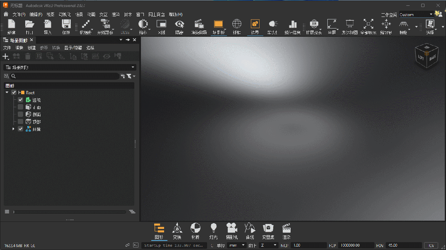
Task: Click the Open file folder icon
Action: click(x=29, y=24)
